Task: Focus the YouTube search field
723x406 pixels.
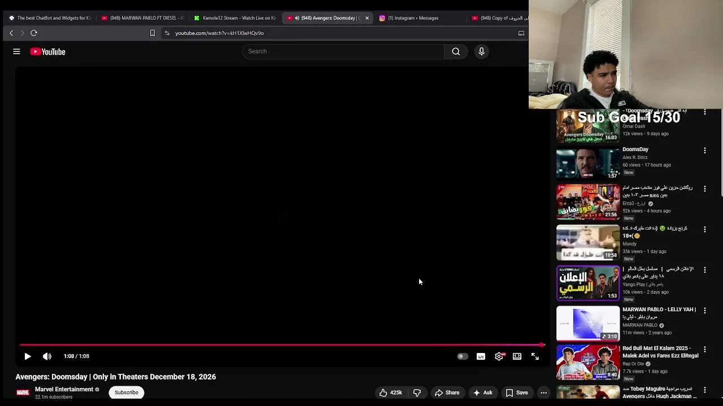Action: click(x=343, y=51)
